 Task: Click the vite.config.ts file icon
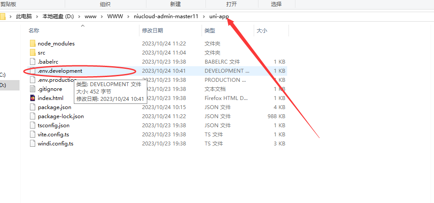33,135
